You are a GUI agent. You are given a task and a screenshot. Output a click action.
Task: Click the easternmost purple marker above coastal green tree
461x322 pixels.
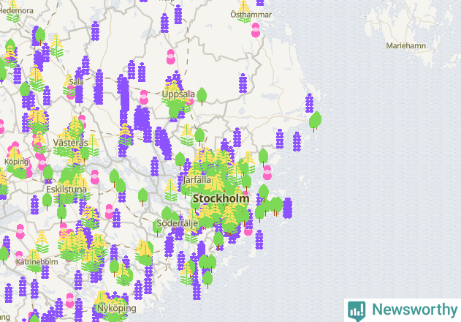click(309, 103)
